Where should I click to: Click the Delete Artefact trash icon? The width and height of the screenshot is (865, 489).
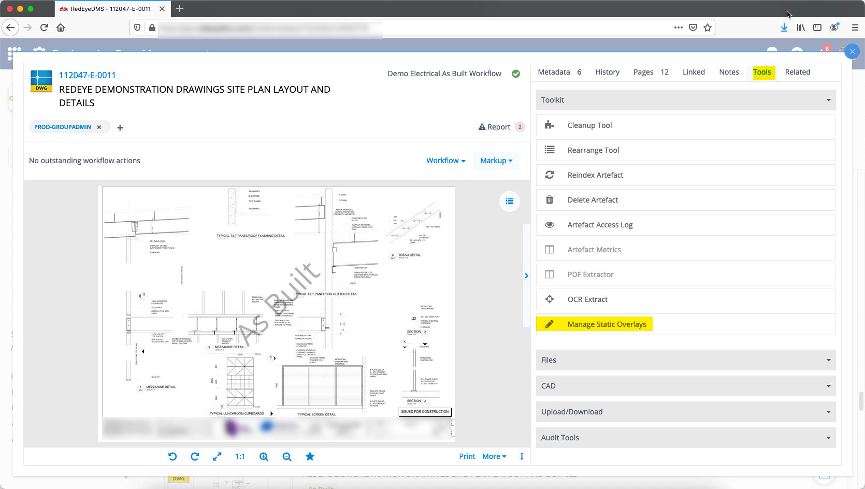point(550,200)
